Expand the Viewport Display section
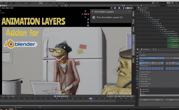The width and height of the screenshot is (179, 110). click(145, 72)
